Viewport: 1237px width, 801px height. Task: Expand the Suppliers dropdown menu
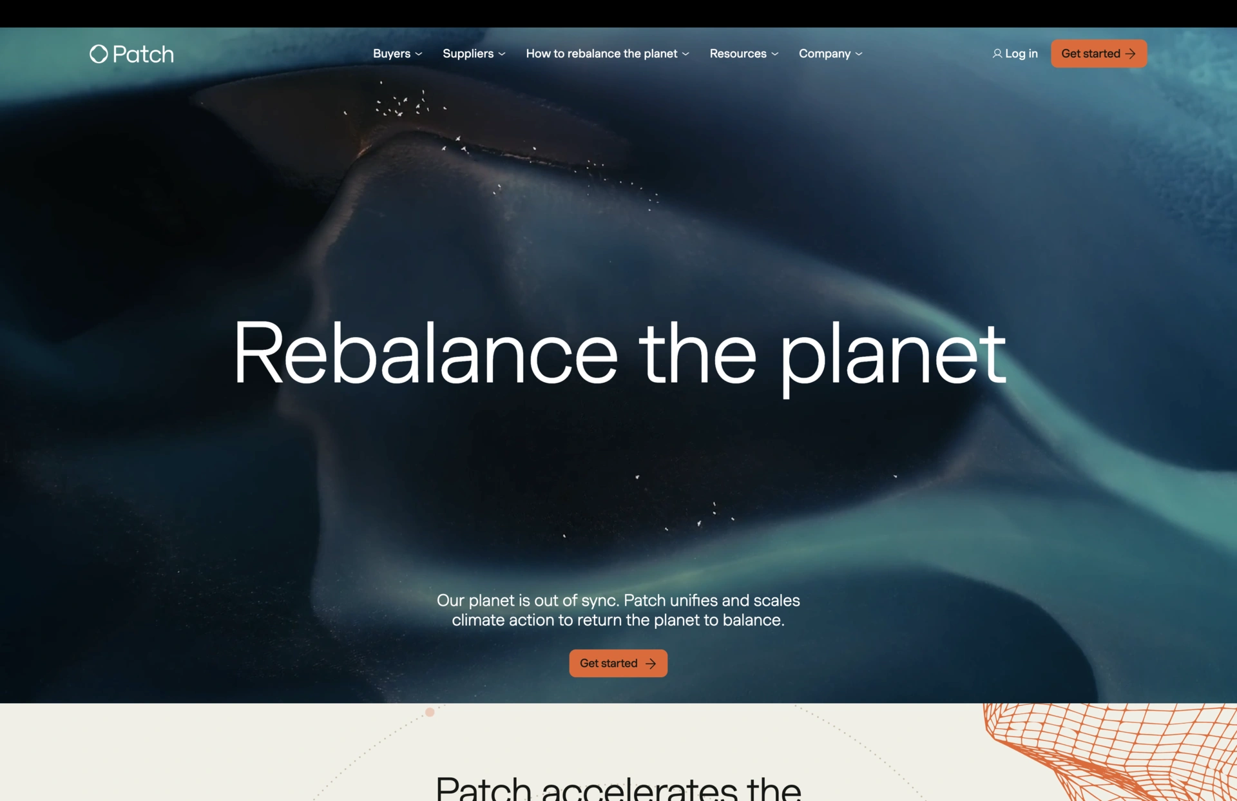pos(474,53)
